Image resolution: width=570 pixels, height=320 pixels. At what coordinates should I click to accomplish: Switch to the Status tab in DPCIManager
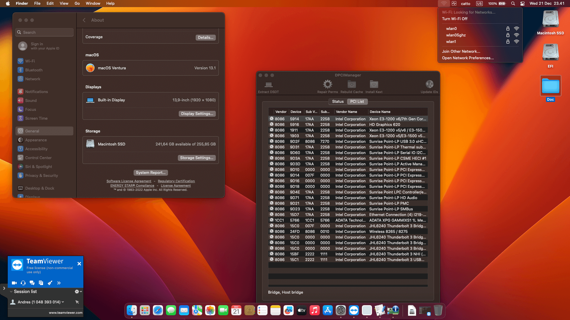[338, 101]
